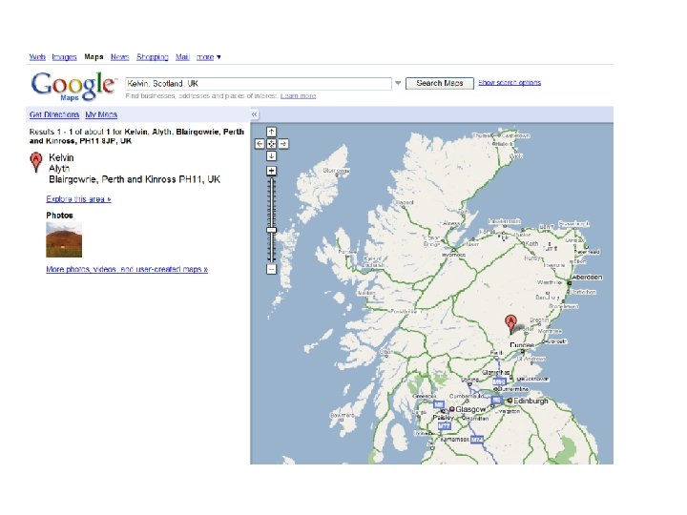Pan the map right with the arrow button

click(x=283, y=144)
